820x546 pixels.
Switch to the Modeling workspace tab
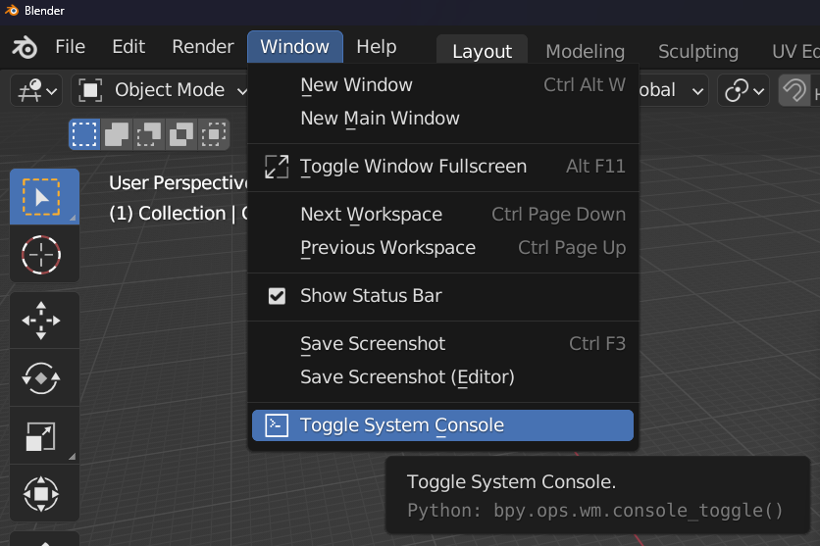586,51
